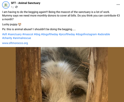Screen dimensions: 124x102
Task: Open the dog photo in the post
Action: (x=62, y=74)
